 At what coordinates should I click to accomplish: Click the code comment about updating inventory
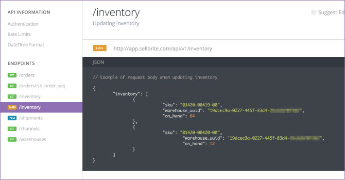(x=155, y=77)
